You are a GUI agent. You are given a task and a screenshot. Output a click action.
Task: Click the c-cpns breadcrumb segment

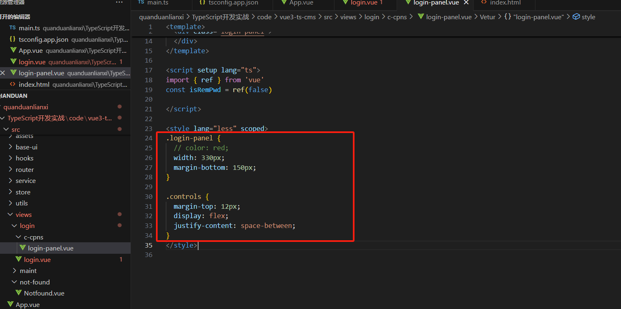click(397, 17)
